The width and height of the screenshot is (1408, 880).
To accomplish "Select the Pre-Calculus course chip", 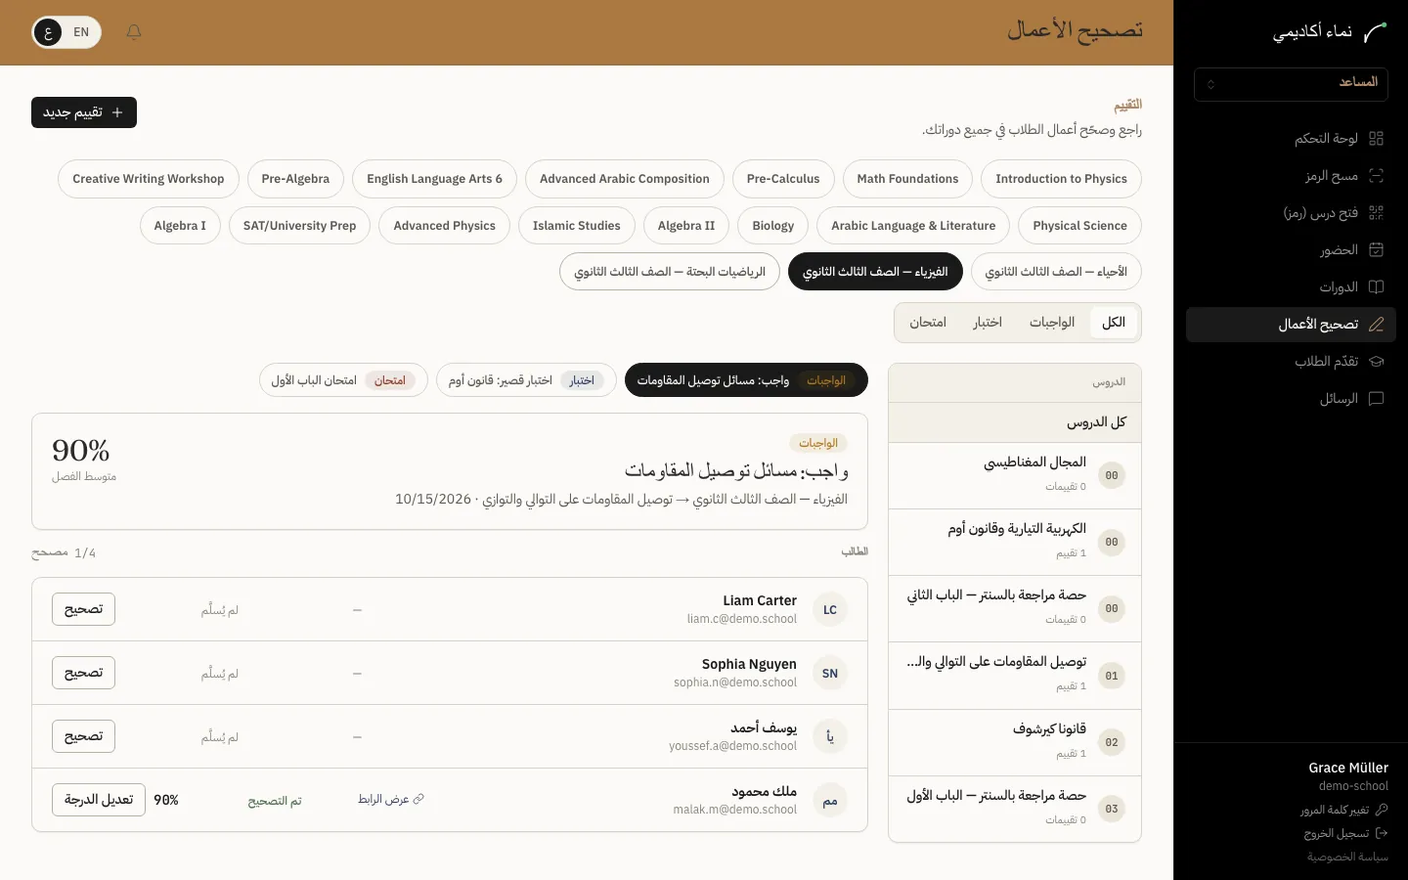I will pos(783,179).
